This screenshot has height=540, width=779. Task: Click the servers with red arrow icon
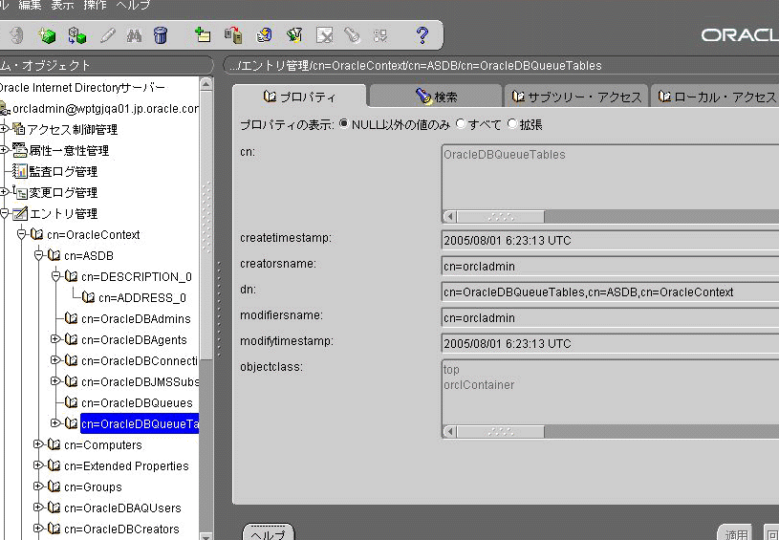233,35
